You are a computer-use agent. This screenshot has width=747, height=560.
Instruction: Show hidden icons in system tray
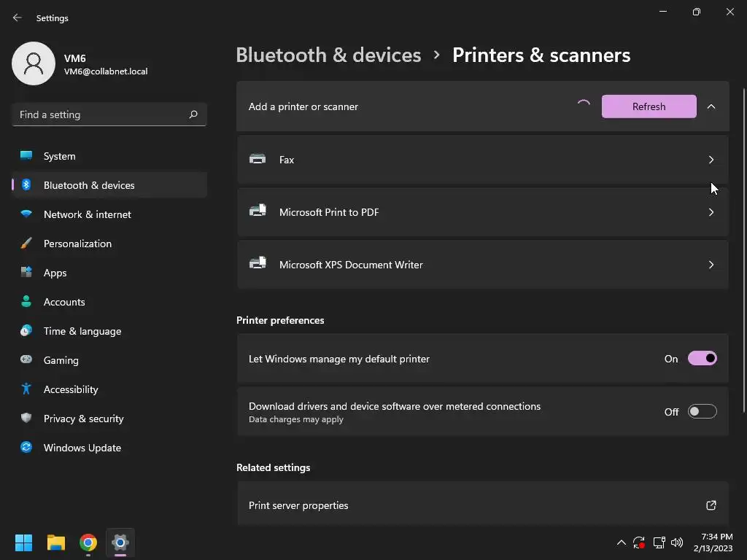622,542
